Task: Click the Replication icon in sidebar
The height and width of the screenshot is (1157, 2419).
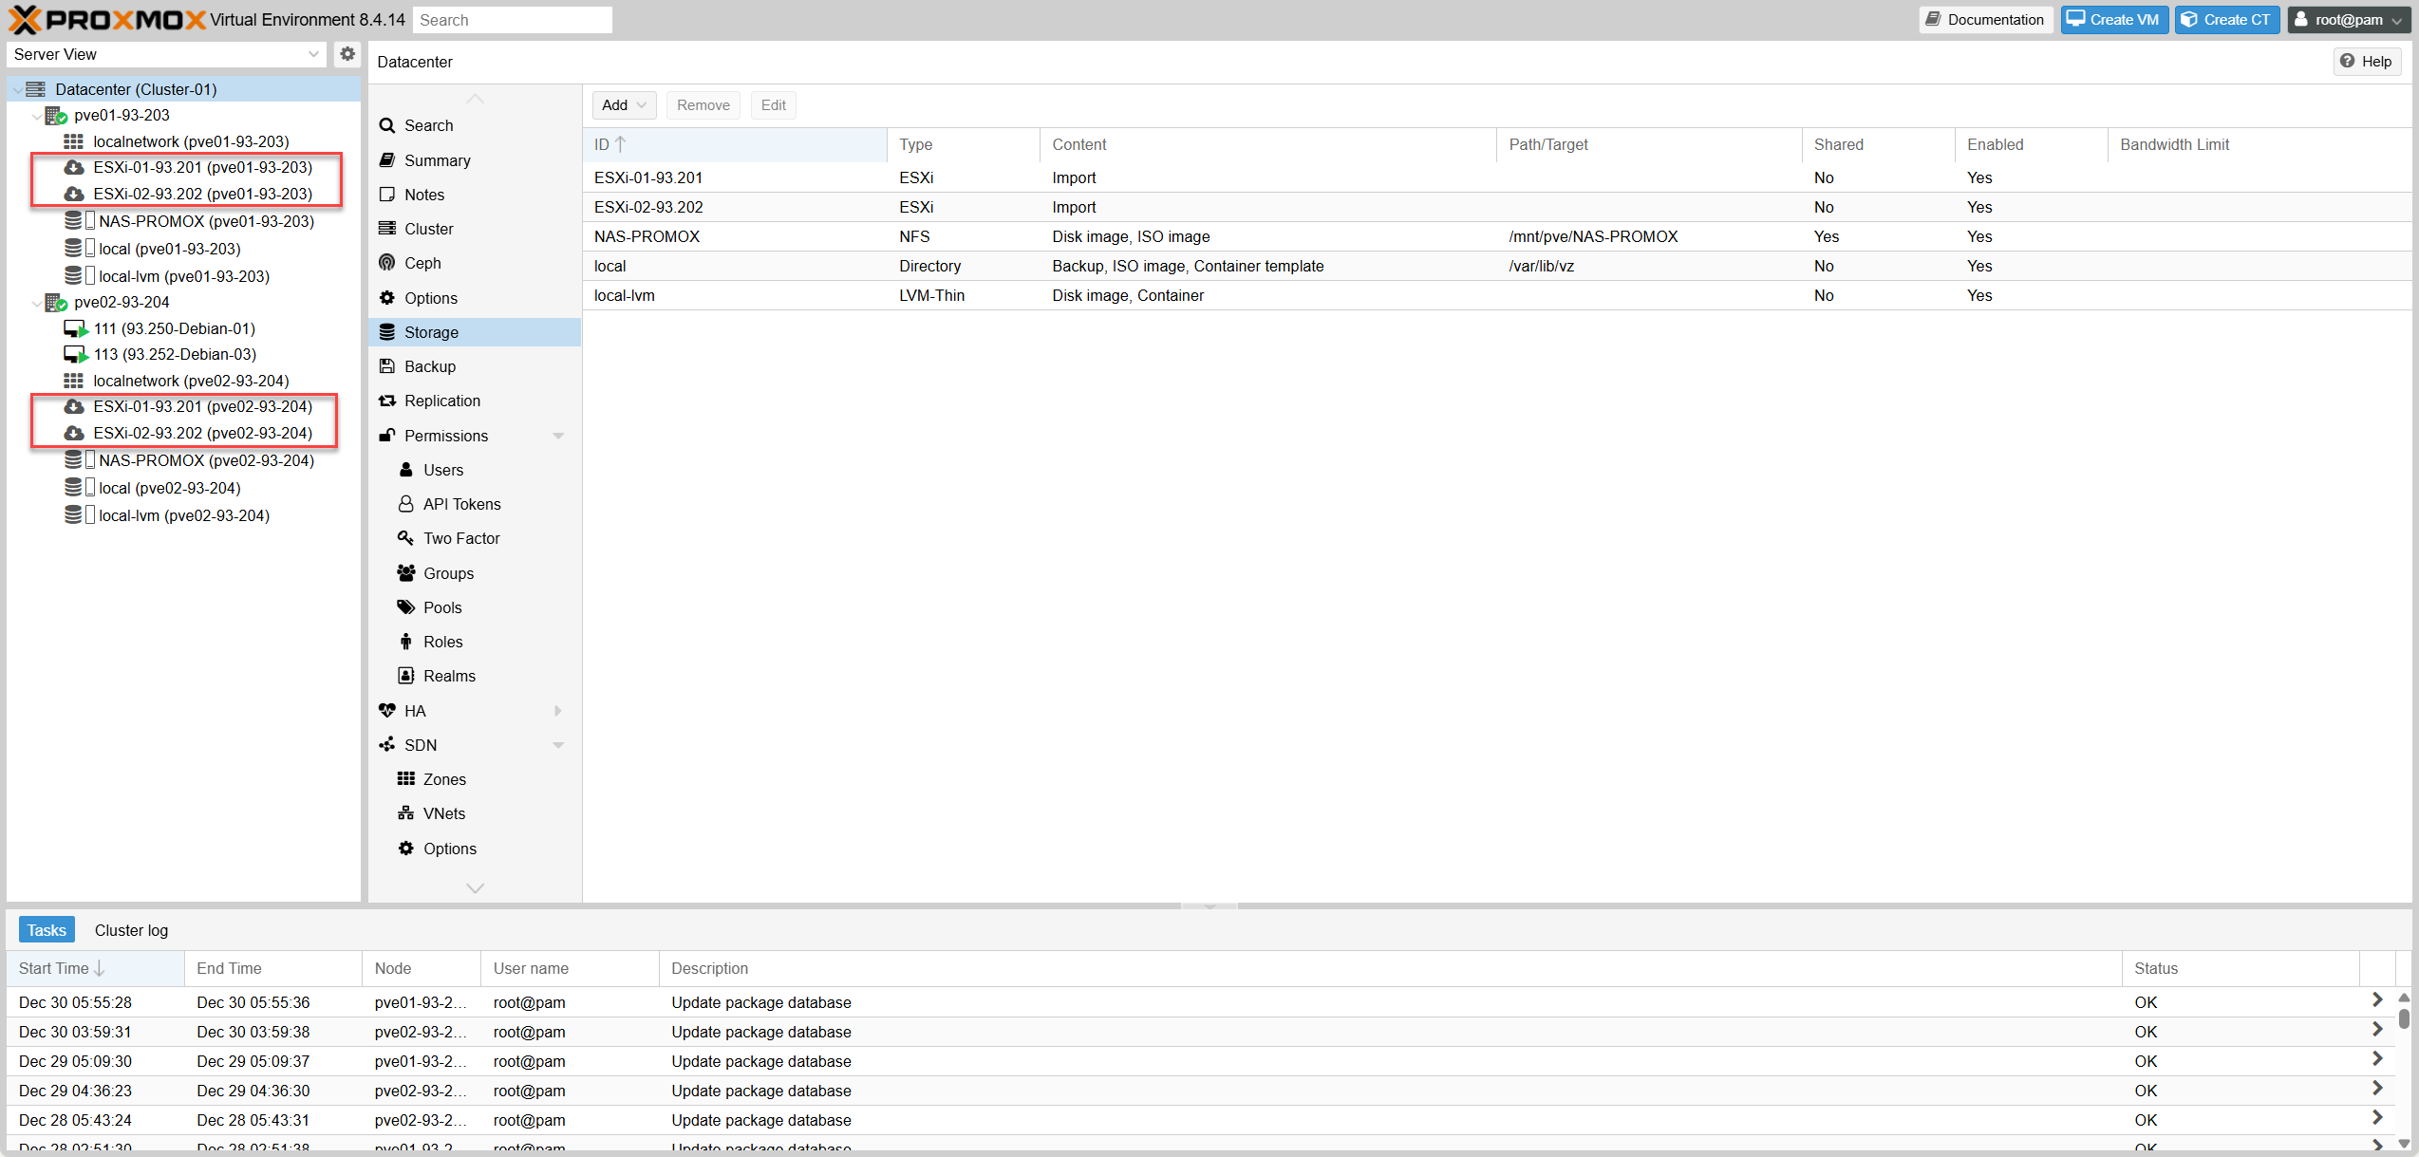Action: pos(387,401)
